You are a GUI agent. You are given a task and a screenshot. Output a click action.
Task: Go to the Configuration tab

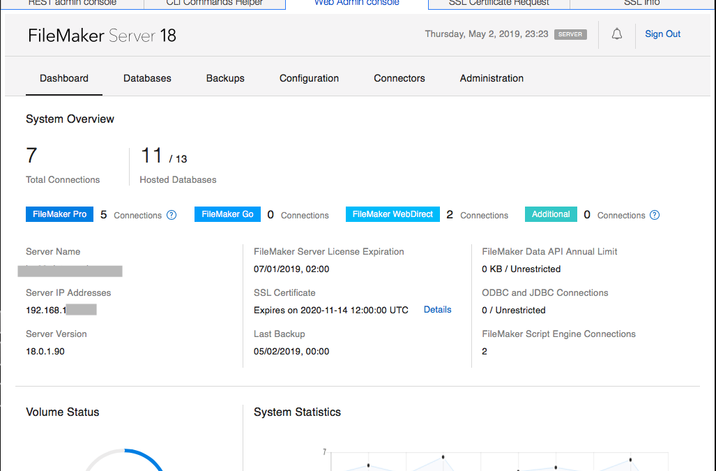[x=309, y=78]
